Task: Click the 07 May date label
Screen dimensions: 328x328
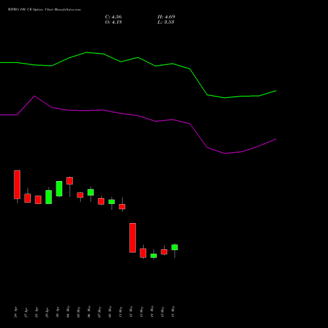Action: (100, 312)
